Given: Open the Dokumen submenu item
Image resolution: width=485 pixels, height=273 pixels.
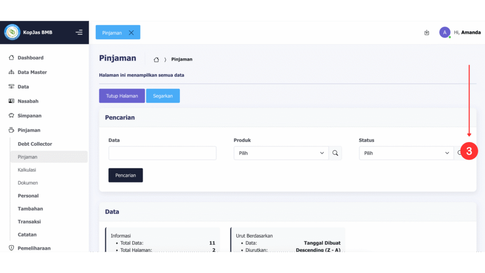Looking at the screenshot, I should [28, 183].
